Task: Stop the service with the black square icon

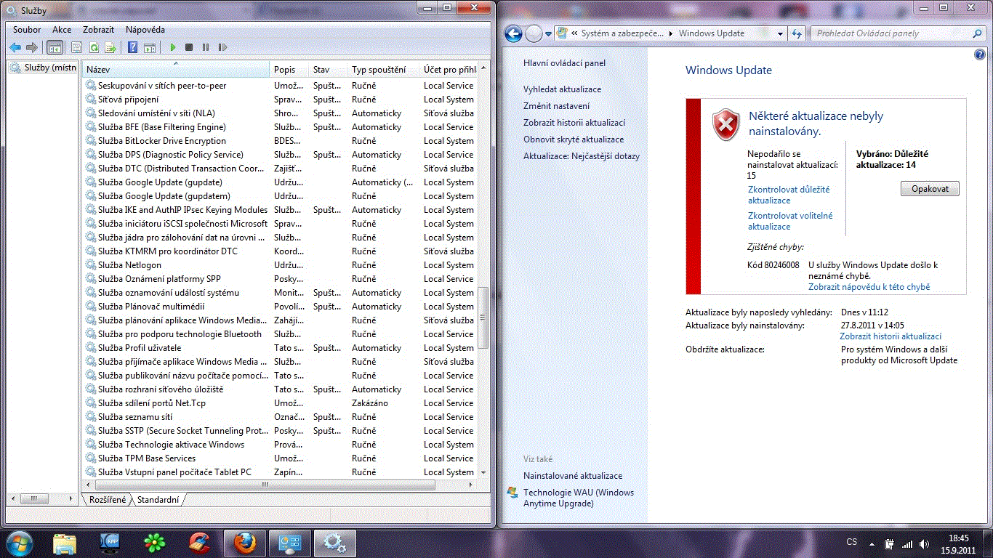Action: pyautogui.click(x=189, y=47)
